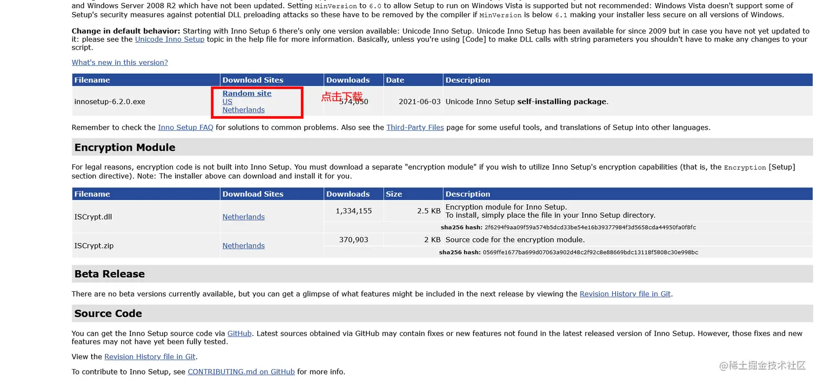Open Revision History link in Beta Release section
Screen dimensions: 817x382
[x=625, y=294]
